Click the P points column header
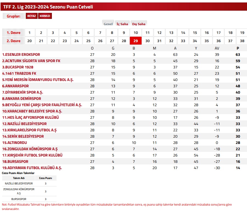This screenshot has width=247, height=214. (238, 48)
